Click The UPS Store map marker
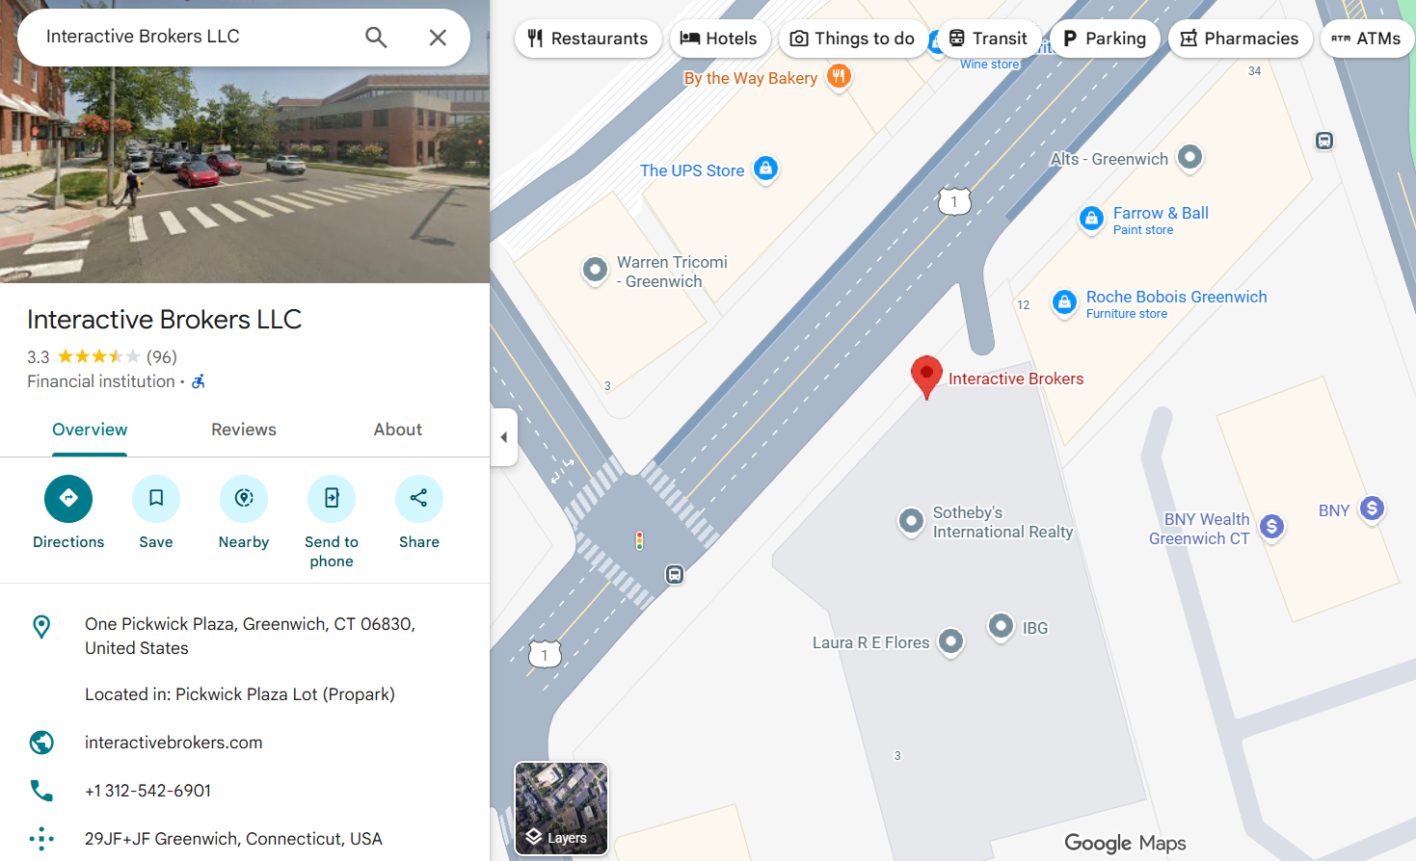Screen dimensions: 1416x861 click(x=765, y=170)
